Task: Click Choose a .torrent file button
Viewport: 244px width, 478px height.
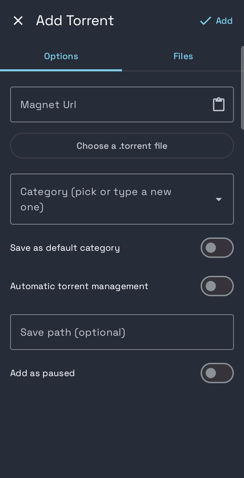Action: 122,146
